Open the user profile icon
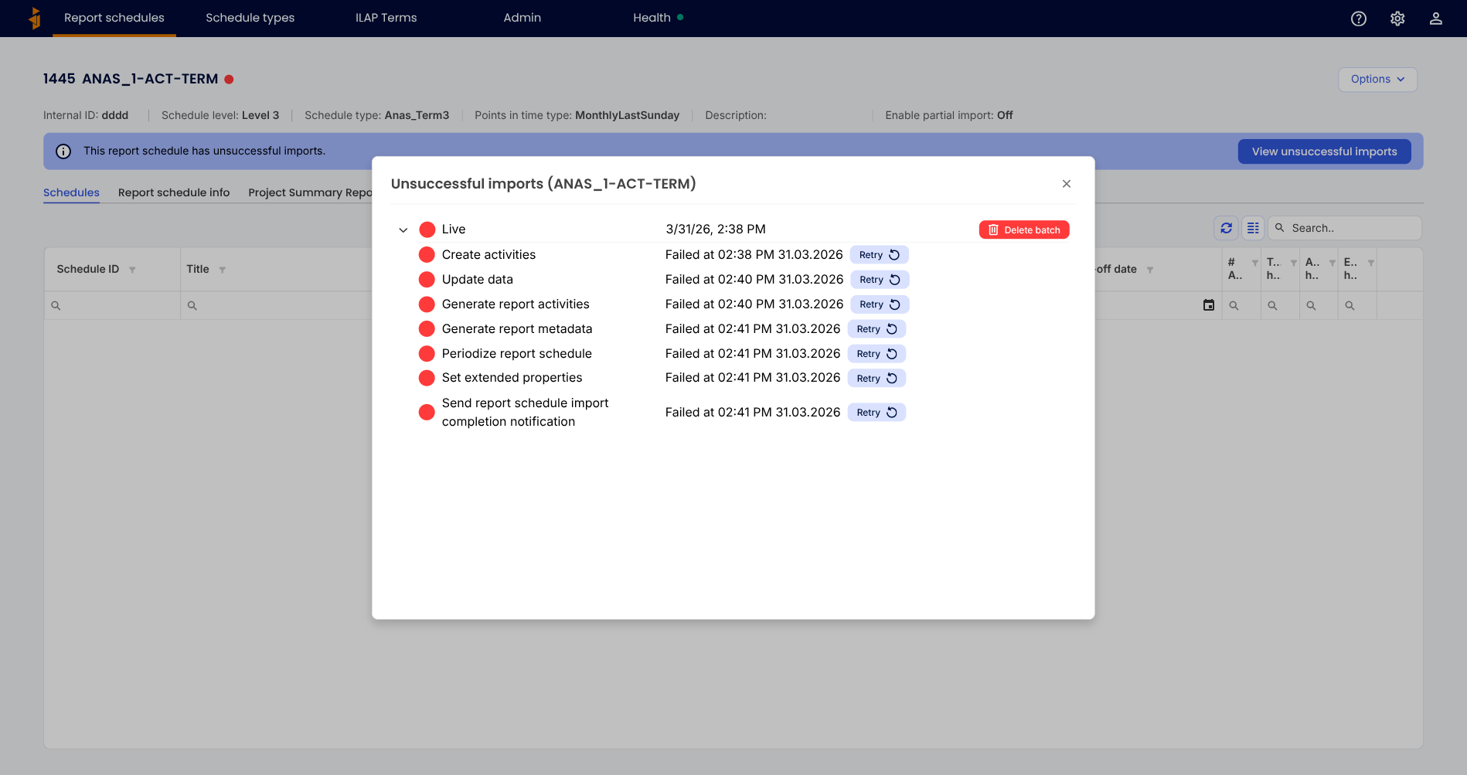 click(x=1436, y=19)
